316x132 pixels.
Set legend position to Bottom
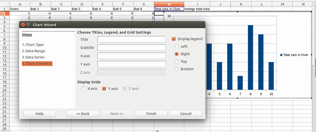click(177, 69)
